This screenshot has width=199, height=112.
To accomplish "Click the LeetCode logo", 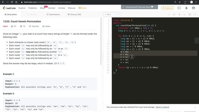I will [x=9, y=8].
